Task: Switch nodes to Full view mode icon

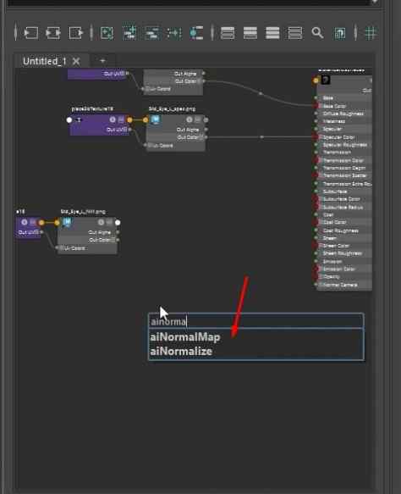Action: 272,33
